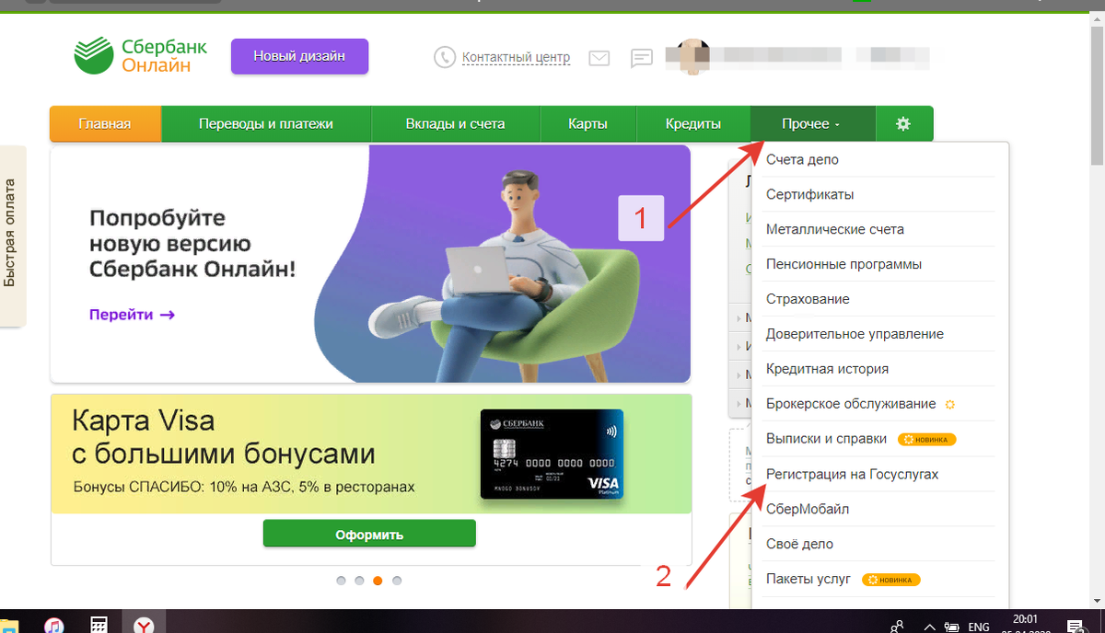Open the Быстрая оплата side panel
This screenshot has width=1105, height=633.
pos(12,236)
